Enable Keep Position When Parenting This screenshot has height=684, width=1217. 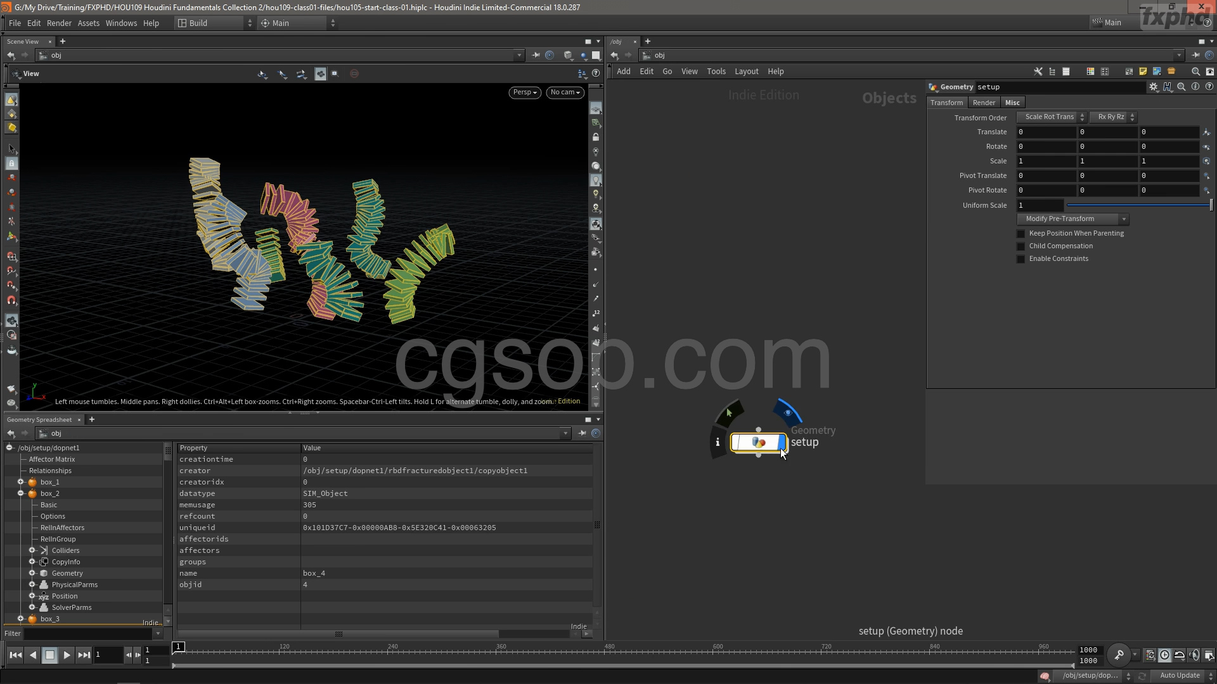tap(1021, 234)
